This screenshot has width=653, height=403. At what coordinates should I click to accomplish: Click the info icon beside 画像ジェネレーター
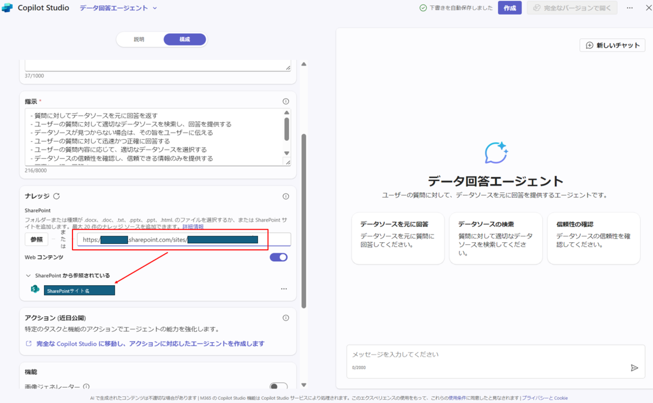pyautogui.click(x=86, y=387)
